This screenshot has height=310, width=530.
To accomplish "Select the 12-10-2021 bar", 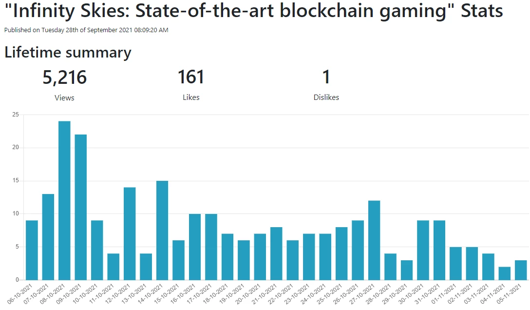I will [x=130, y=233].
